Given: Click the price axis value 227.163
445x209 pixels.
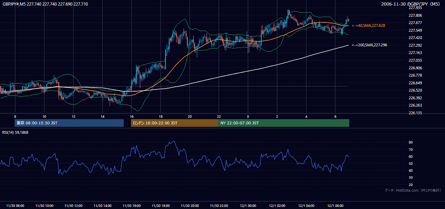Looking at the screenshot, I should tap(415, 53).
